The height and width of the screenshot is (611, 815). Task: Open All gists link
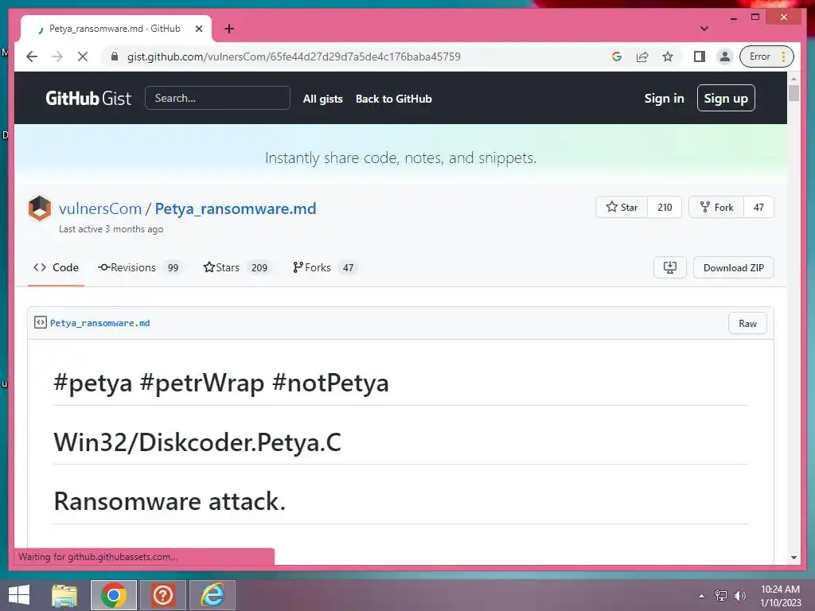pyautogui.click(x=323, y=99)
